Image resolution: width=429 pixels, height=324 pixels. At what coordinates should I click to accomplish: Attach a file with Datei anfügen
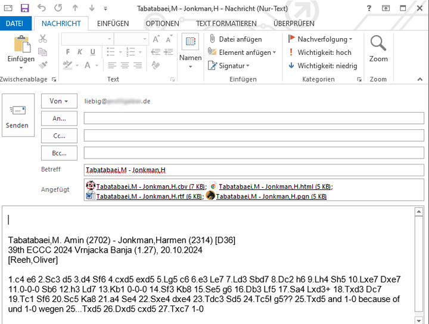[235, 39]
